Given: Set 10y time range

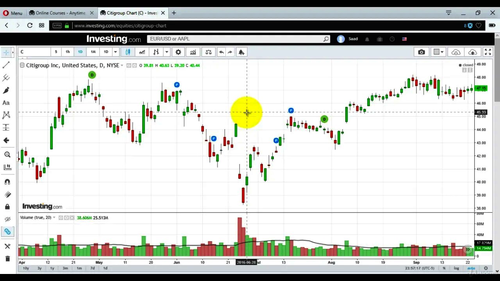Looking at the screenshot, I should [26, 268].
